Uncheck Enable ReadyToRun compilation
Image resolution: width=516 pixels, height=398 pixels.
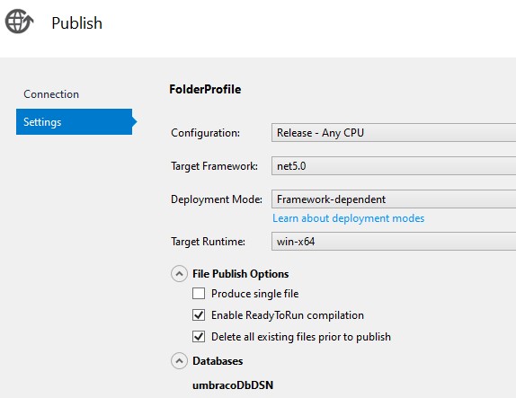coord(199,315)
